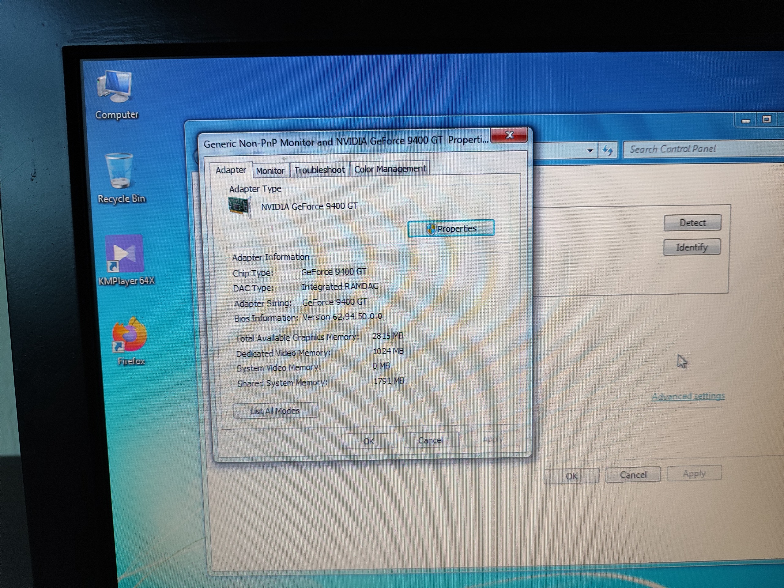784x588 pixels.
Task: Open the Recycle Bin icon
Action: [119, 171]
